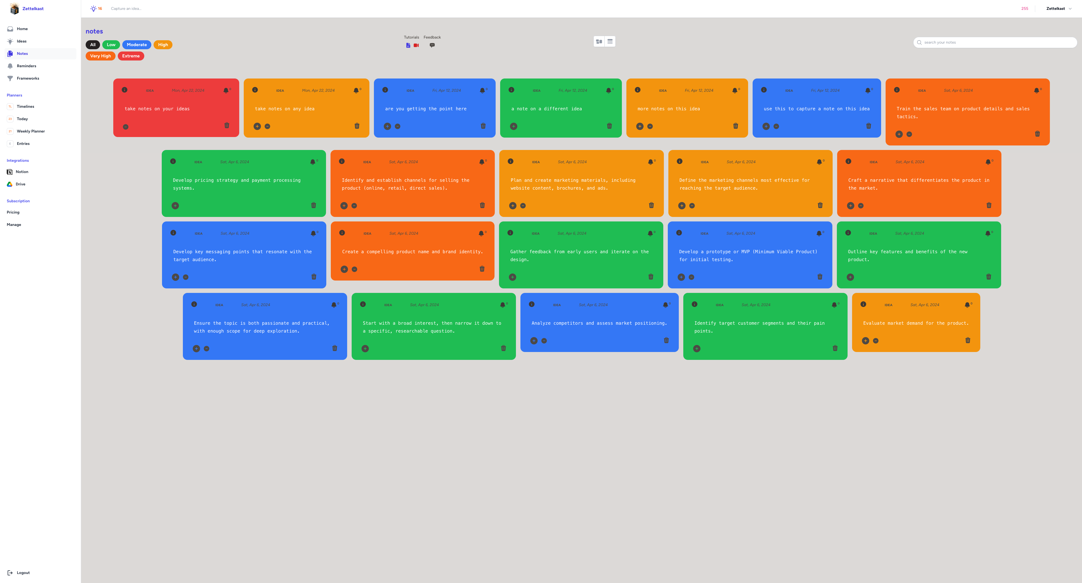Click bell on 'Ensure the topic is both passionate'
Screen dimensions: 1082x583
click(x=334, y=305)
